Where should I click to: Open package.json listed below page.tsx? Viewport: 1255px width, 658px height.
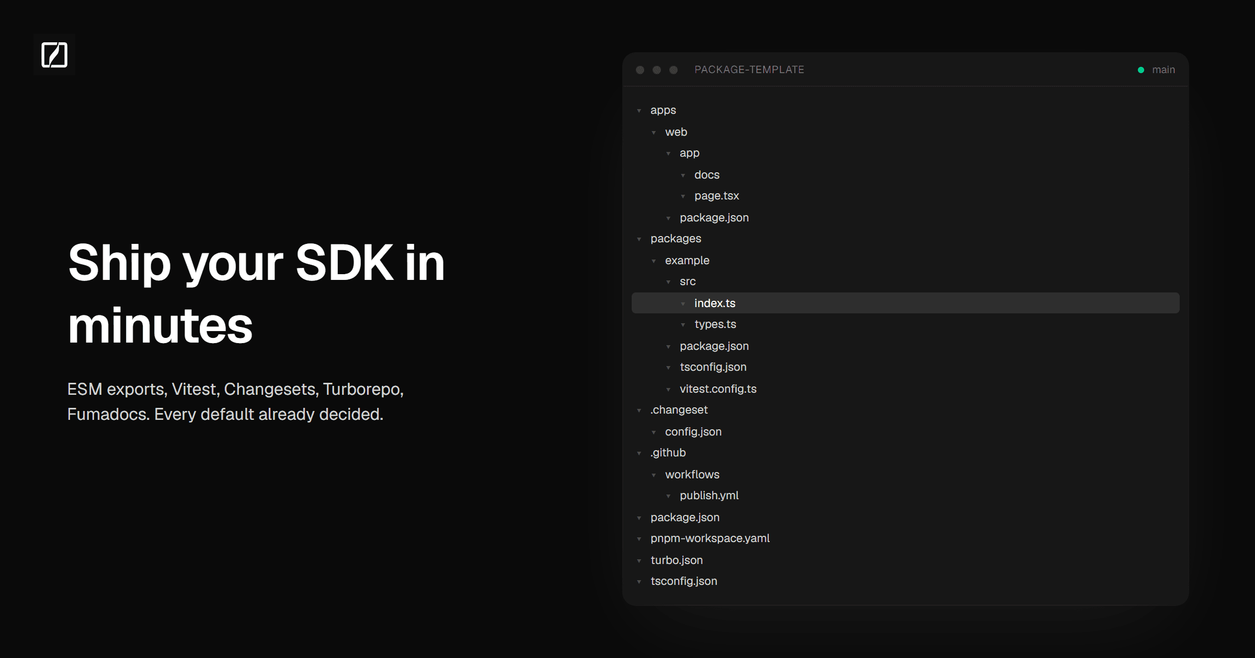point(714,218)
